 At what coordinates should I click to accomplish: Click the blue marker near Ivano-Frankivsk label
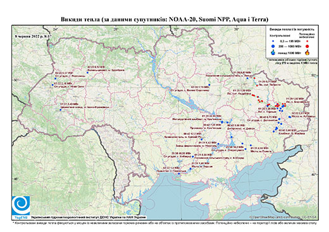click(61, 110)
